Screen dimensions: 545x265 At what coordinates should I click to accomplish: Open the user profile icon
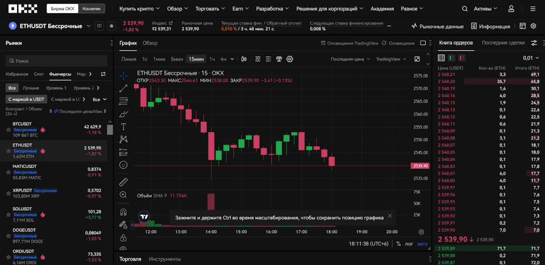pyautogui.click(x=511, y=9)
